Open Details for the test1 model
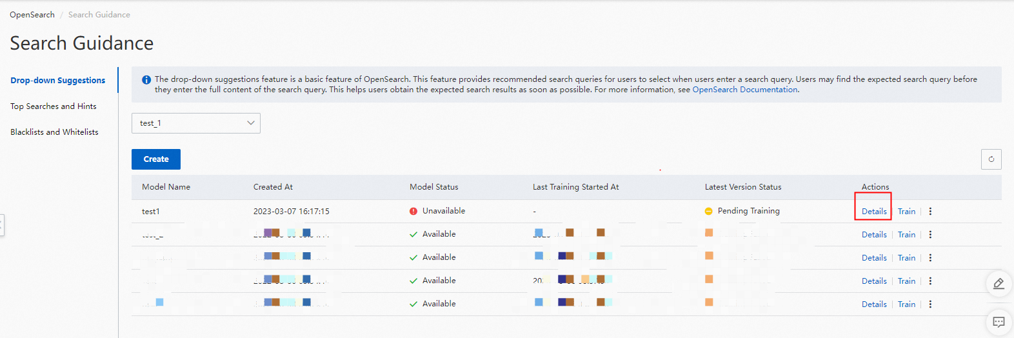Viewport: 1014px width, 338px height. click(x=874, y=212)
